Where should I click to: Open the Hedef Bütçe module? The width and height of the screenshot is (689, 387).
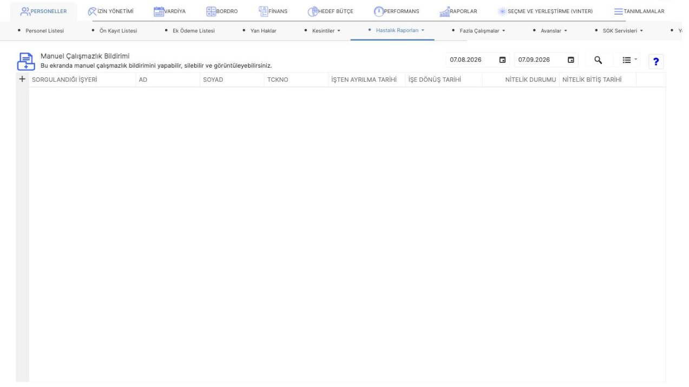330,11
